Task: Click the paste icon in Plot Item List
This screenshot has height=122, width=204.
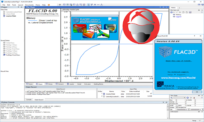Action: pos(187,12)
